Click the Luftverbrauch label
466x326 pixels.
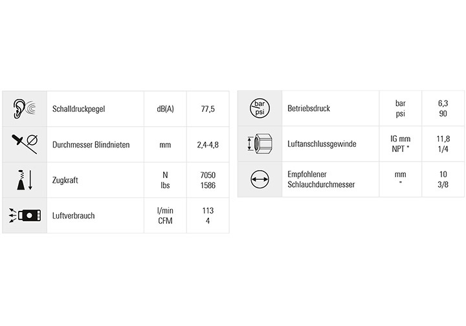tap(73, 215)
